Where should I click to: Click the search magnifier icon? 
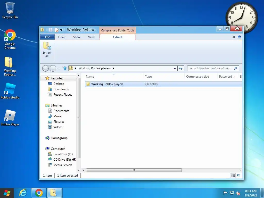[x=236, y=68]
